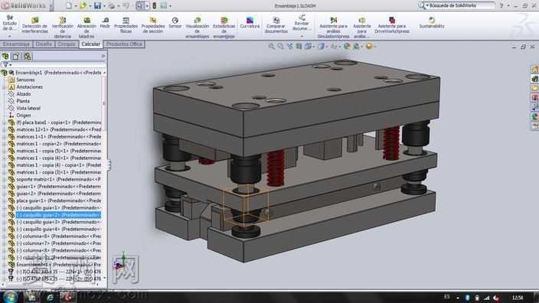Click the Save icon in title toolbar
The height and width of the screenshot is (303, 539).
point(97,5)
